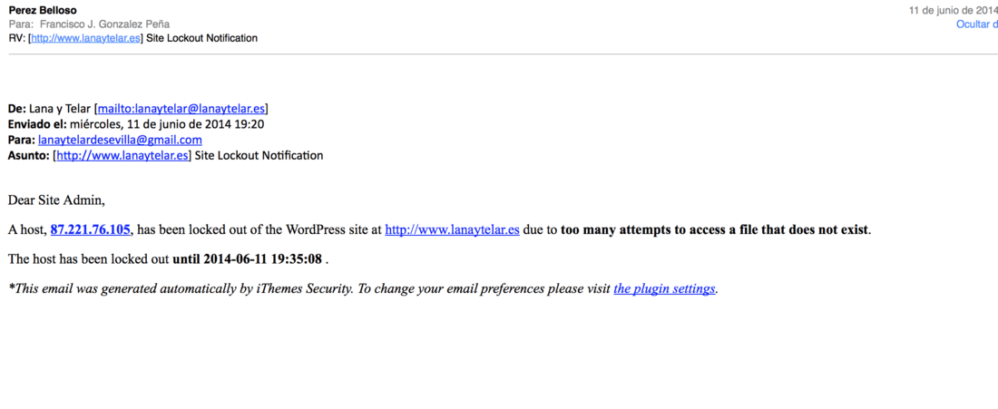The image size is (998, 409).
Task: Click the Site Lockout Notification text in the RV line
Action: (x=201, y=38)
